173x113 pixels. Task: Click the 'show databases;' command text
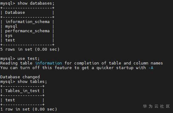click(36, 3)
